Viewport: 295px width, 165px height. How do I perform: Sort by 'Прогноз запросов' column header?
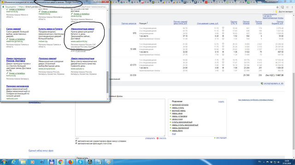pyautogui.click(x=129, y=23)
